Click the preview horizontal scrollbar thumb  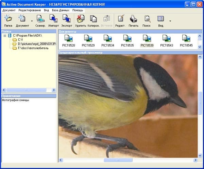click(x=118, y=160)
